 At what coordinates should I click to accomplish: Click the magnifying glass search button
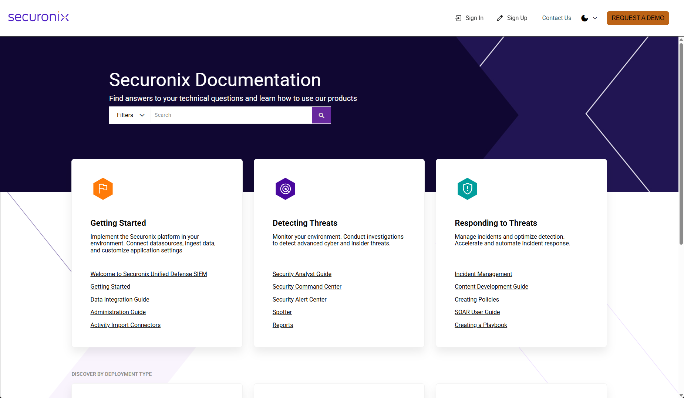click(x=321, y=115)
